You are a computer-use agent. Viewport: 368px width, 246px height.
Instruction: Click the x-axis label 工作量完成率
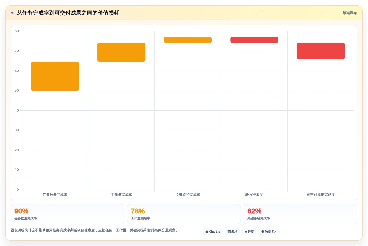click(x=121, y=195)
